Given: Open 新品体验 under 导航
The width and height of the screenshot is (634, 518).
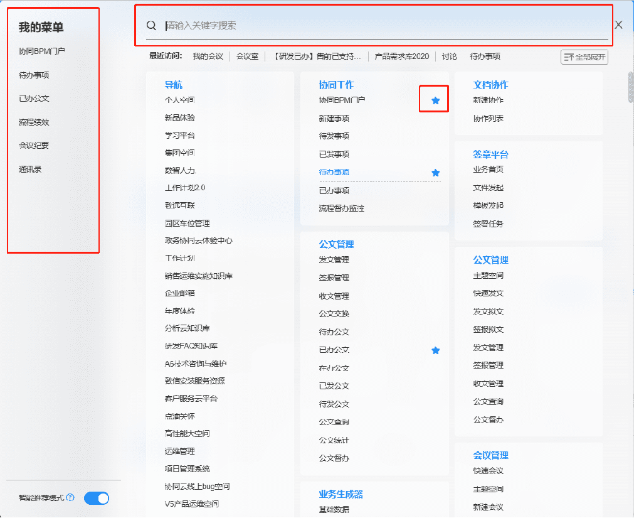Looking at the screenshot, I should point(179,118).
